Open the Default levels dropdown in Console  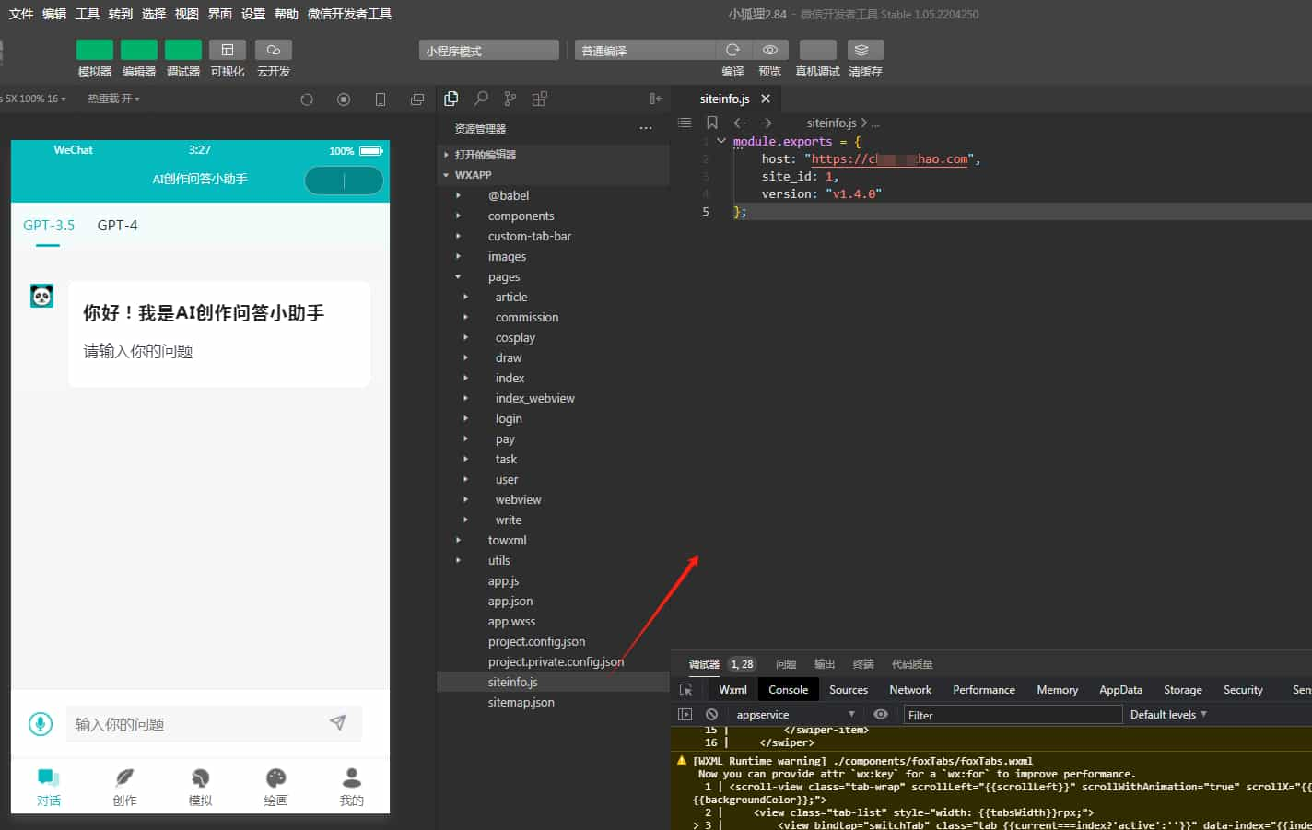[x=1166, y=714]
